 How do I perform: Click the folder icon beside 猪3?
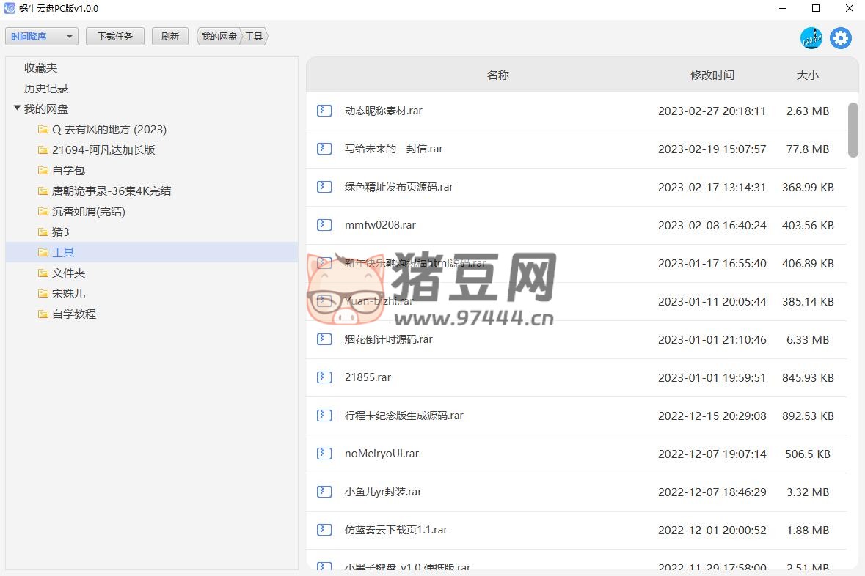43,232
